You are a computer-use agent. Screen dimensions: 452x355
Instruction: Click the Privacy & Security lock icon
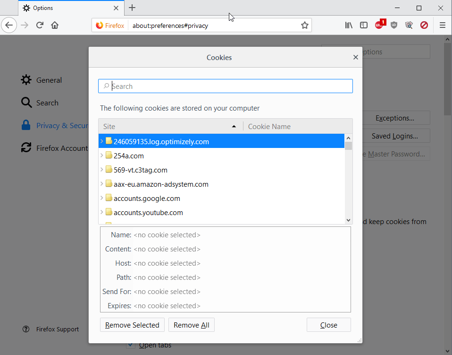point(26,125)
